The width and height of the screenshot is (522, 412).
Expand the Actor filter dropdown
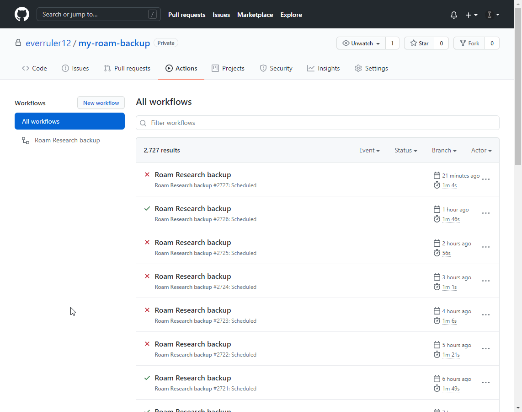point(481,150)
